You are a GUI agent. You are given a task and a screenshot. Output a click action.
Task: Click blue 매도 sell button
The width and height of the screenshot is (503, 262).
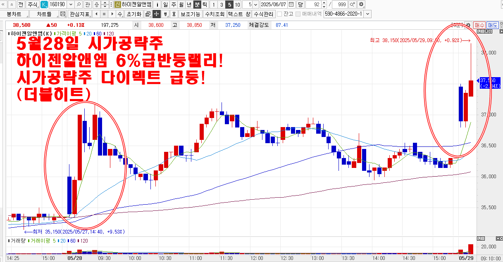point(493,25)
